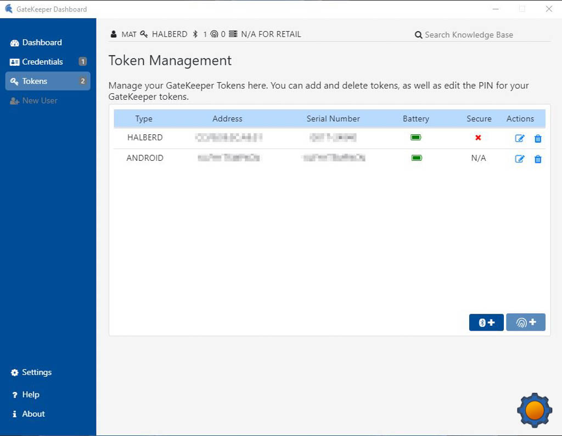Close the GateKeeper Dashboard window
This screenshot has height=436, width=562.
[549, 9]
